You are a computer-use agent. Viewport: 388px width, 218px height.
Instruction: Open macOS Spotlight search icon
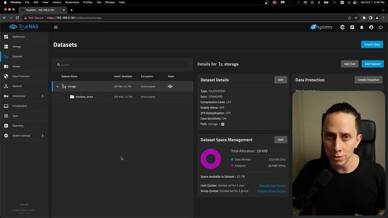point(349,2)
